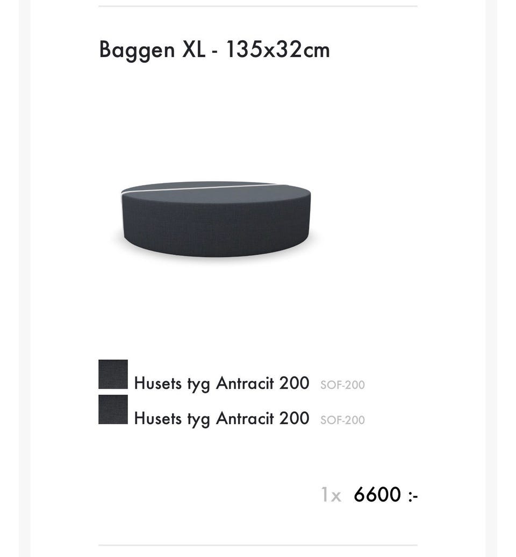This screenshot has width=516, height=557.
Task: Open the dark round pouf product image
Action: click(216, 219)
